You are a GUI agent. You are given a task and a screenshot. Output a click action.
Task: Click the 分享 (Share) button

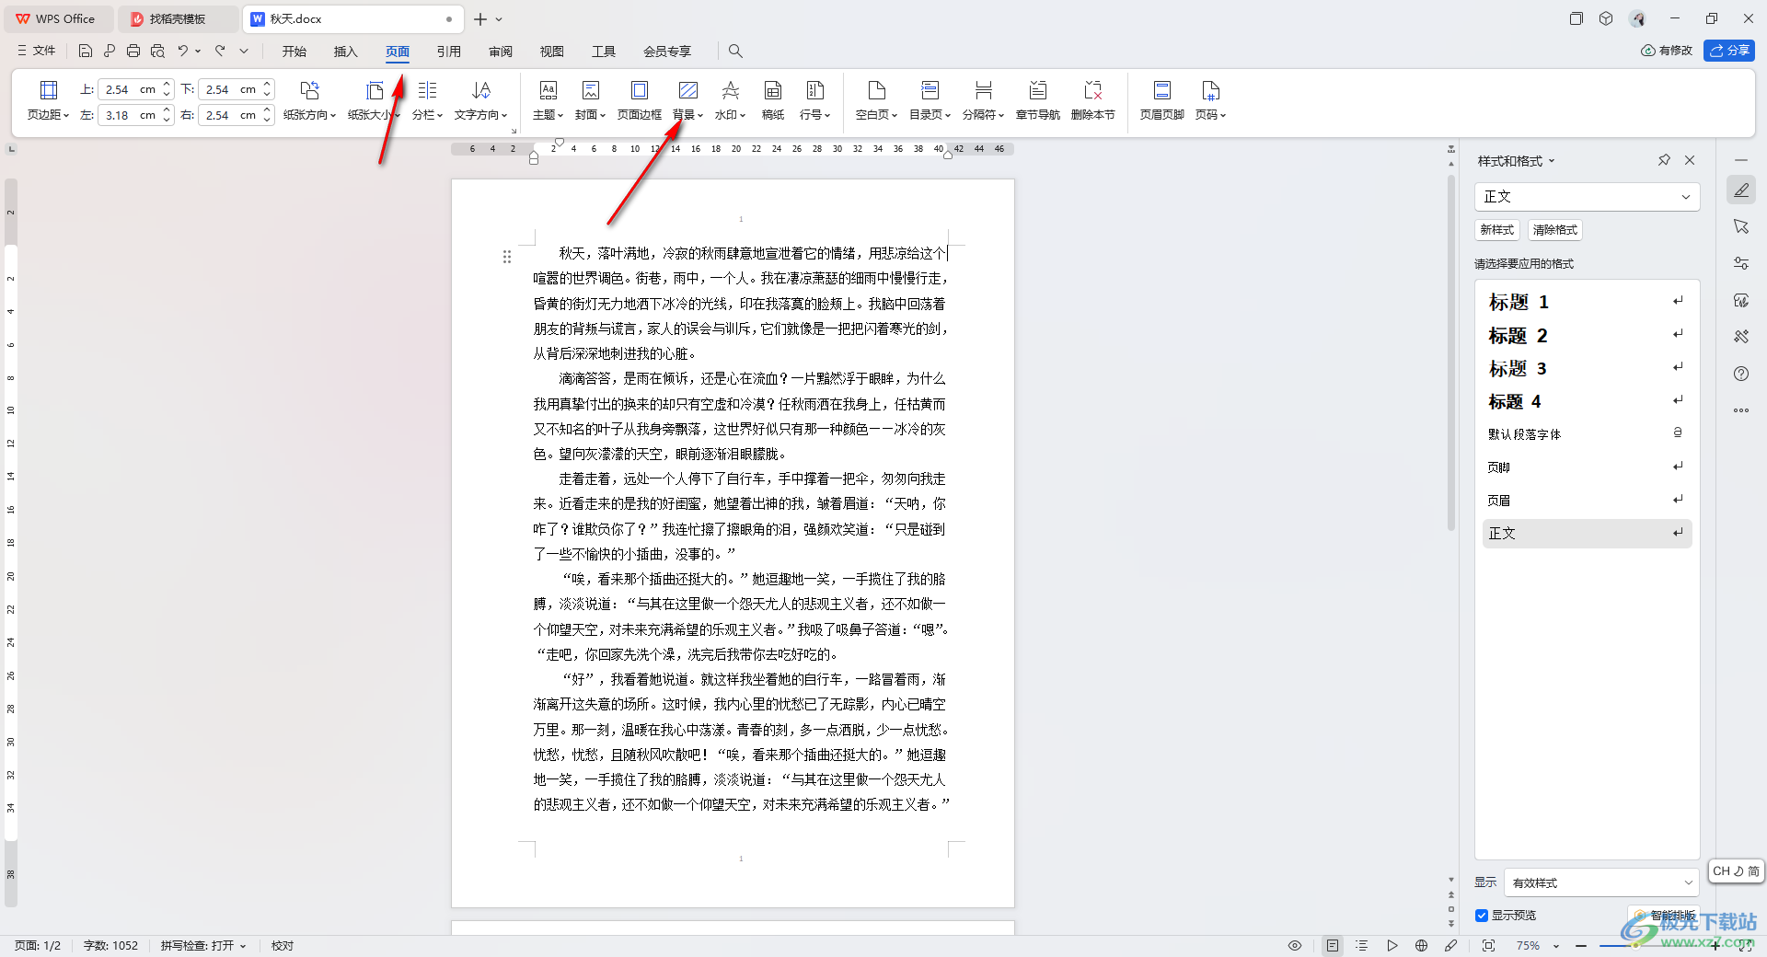(x=1729, y=51)
